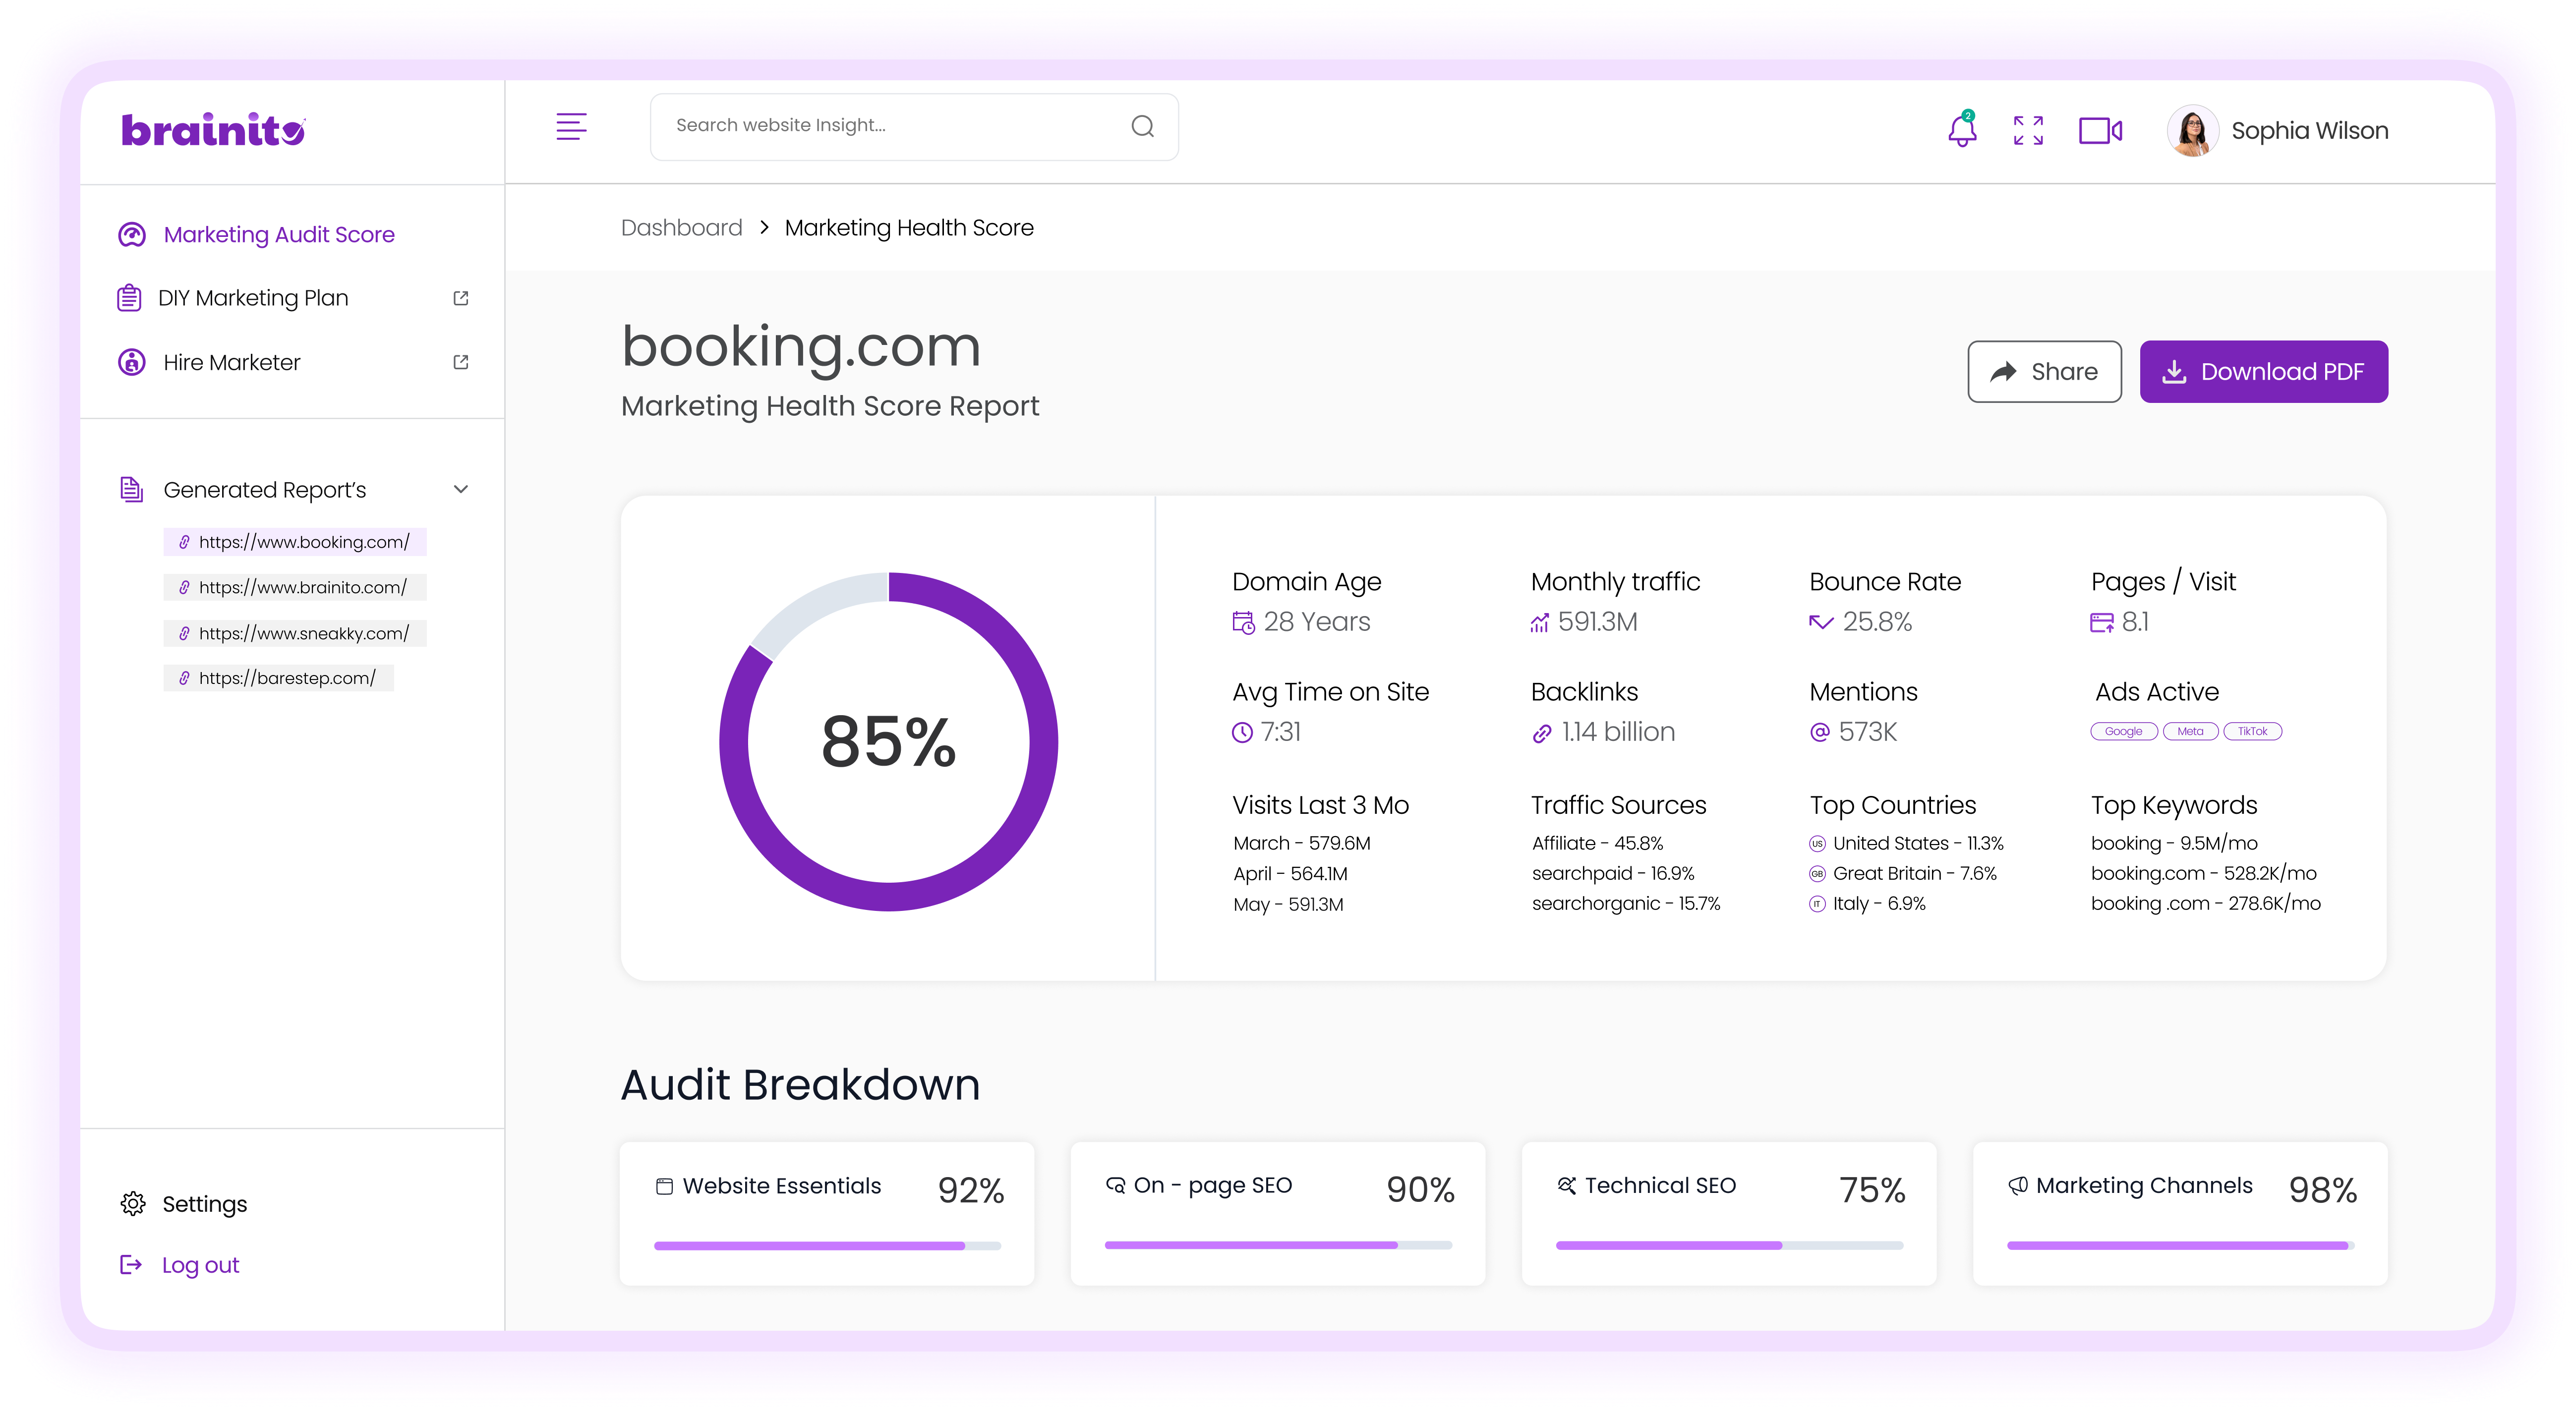
Task: Click the TikTok ads tag
Action: click(x=2252, y=731)
